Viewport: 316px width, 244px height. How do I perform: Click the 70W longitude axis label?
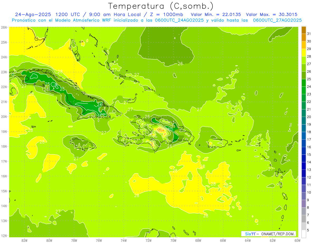[173, 240]
